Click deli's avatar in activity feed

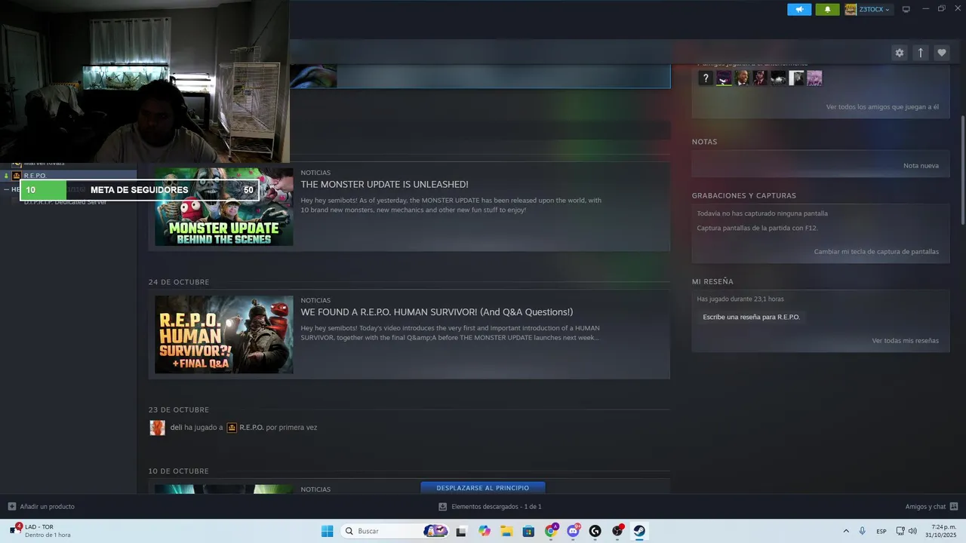pos(157,428)
